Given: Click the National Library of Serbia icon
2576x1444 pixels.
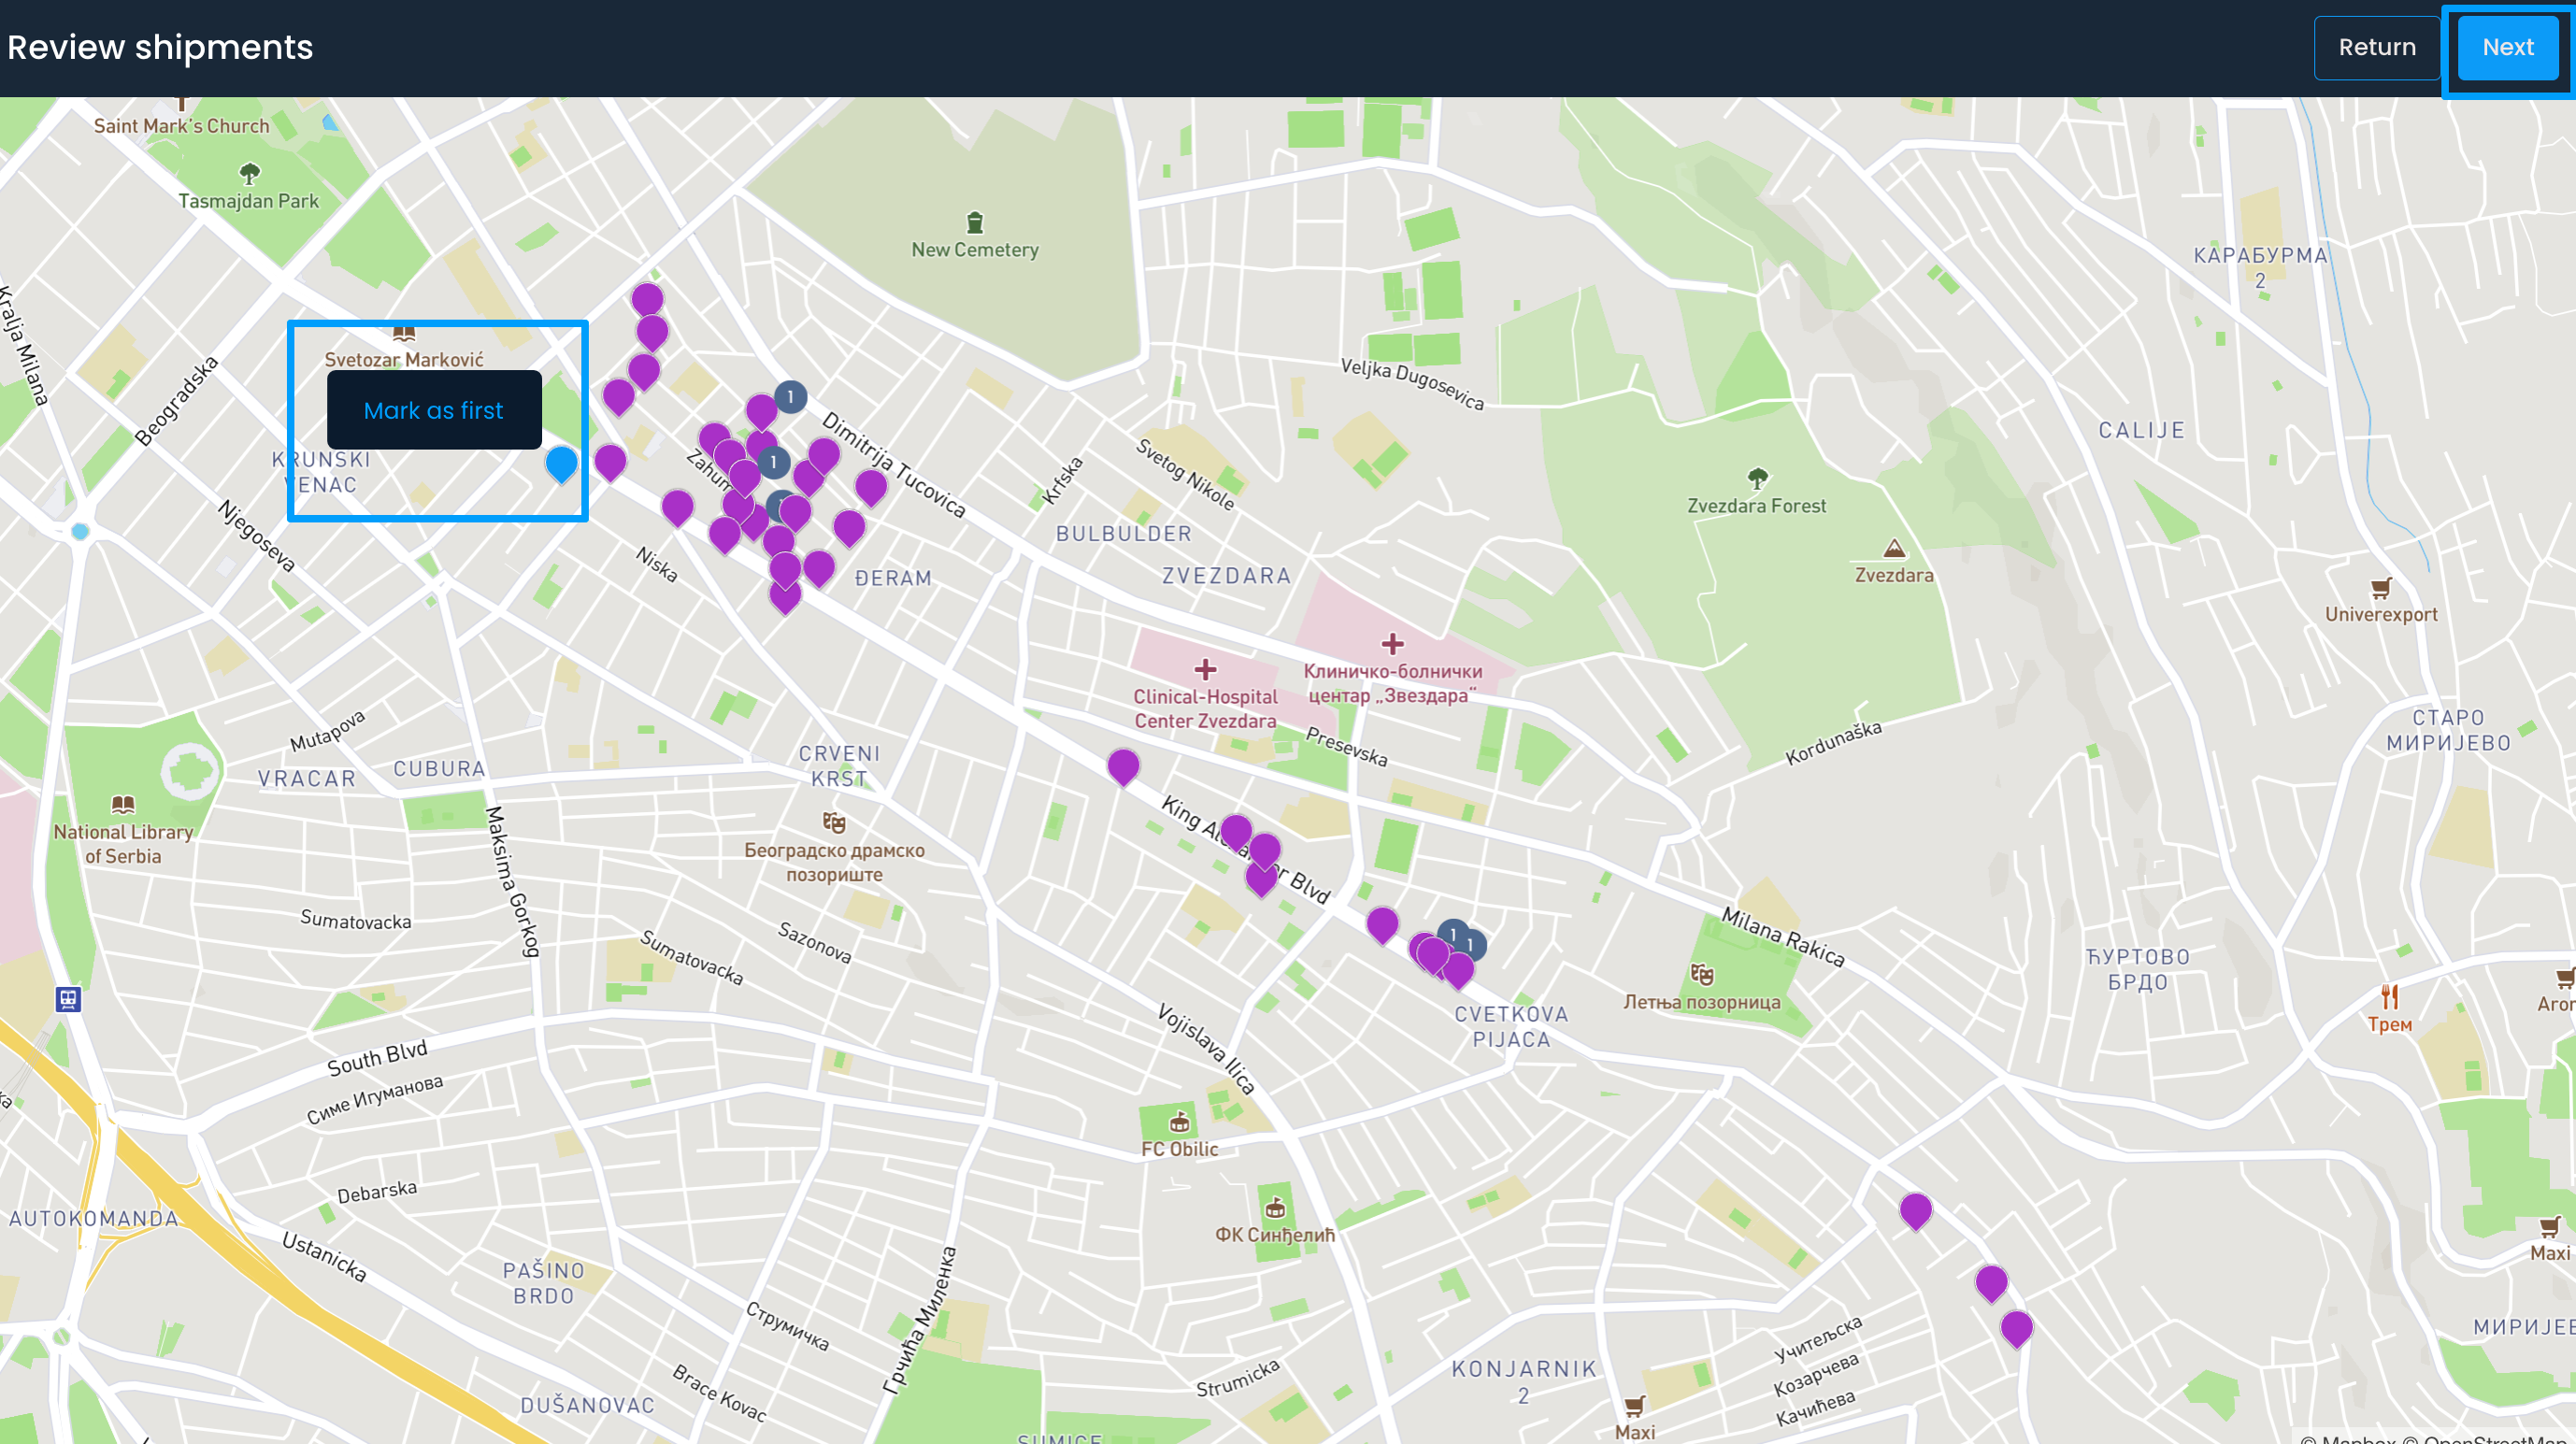Looking at the screenshot, I should click(123, 804).
